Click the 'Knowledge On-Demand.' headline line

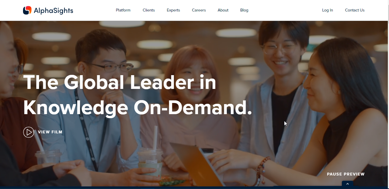tap(138, 108)
